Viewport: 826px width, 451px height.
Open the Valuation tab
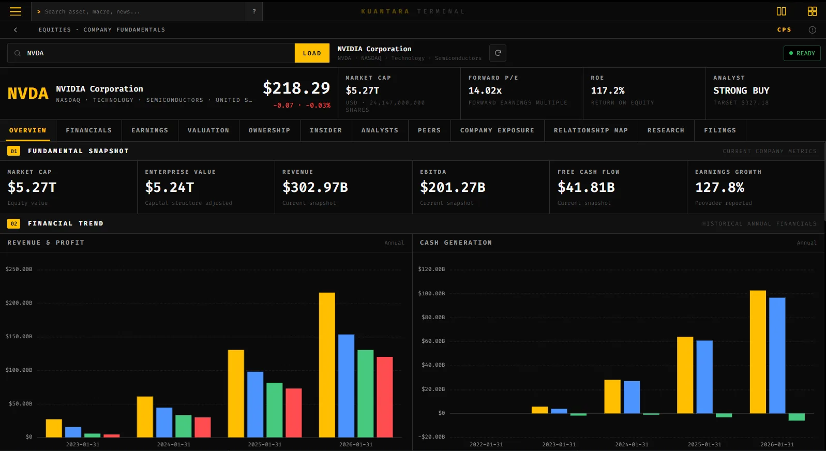[x=208, y=130]
